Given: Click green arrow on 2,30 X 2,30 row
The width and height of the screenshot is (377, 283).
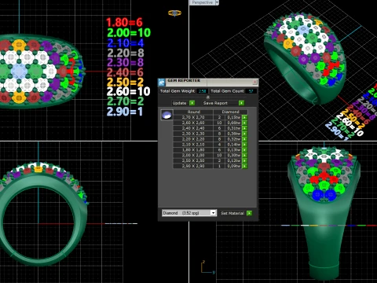Looking at the screenshot, I should coord(244,134).
